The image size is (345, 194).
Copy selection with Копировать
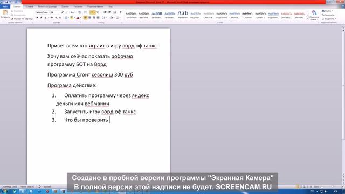[18, 15]
